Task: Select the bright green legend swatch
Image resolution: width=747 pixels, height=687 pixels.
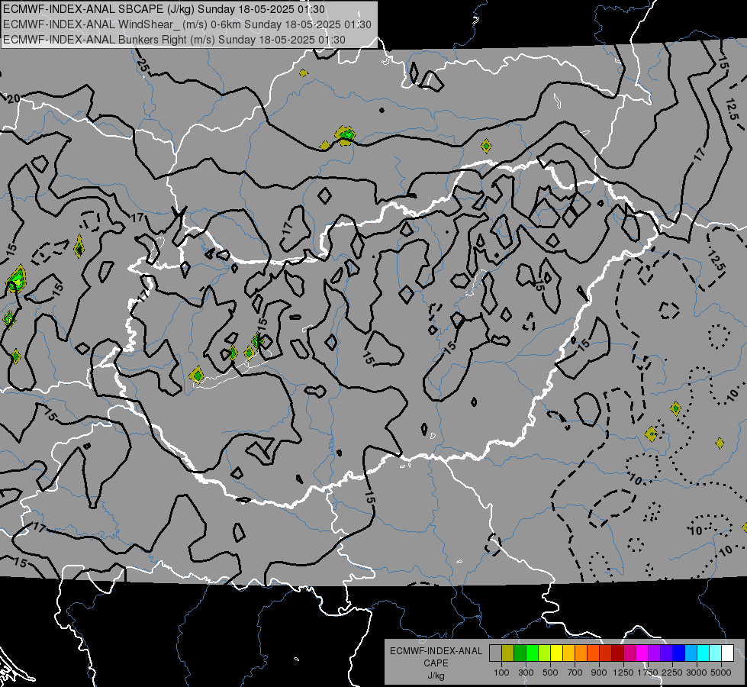Action: click(532, 653)
